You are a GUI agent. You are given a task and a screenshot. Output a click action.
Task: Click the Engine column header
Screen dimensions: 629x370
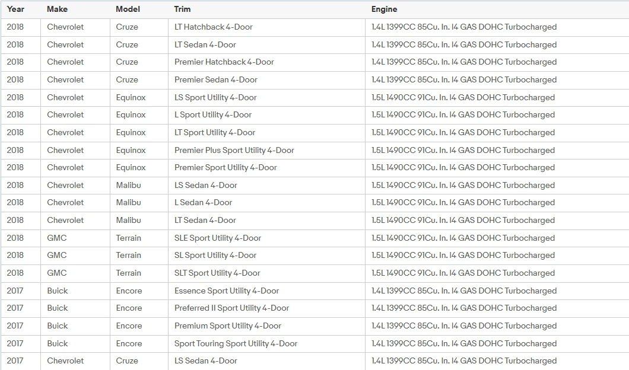pyautogui.click(x=384, y=9)
